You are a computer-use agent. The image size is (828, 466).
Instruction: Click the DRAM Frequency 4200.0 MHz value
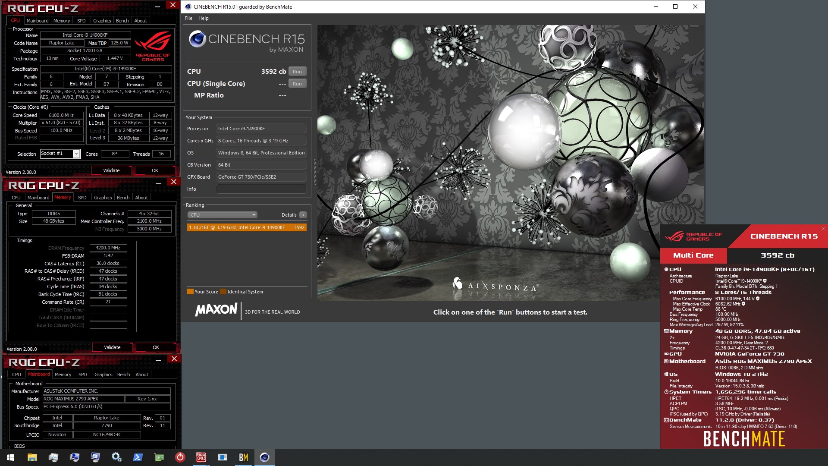[108, 248]
